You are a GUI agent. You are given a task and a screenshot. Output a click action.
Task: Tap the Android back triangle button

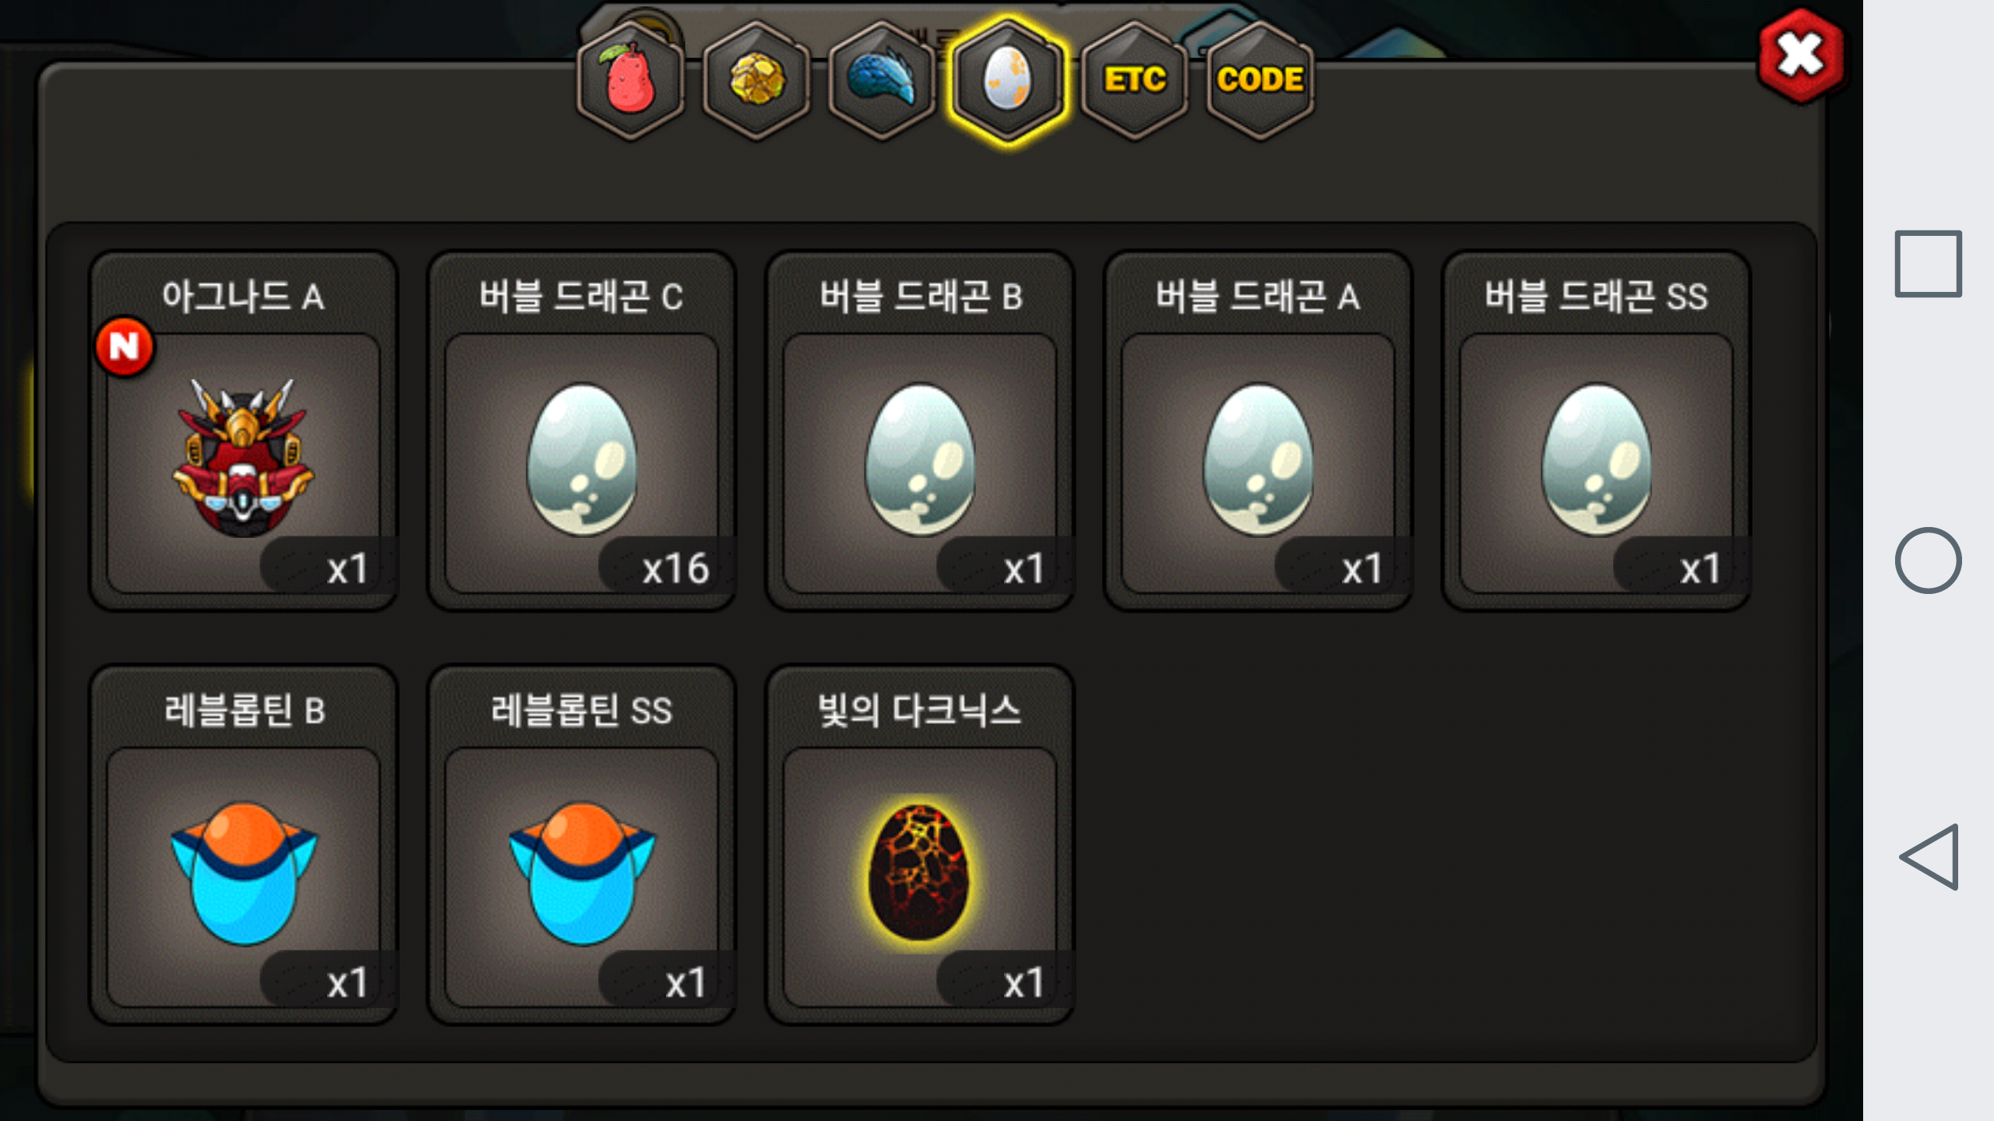pyautogui.click(x=1929, y=856)
